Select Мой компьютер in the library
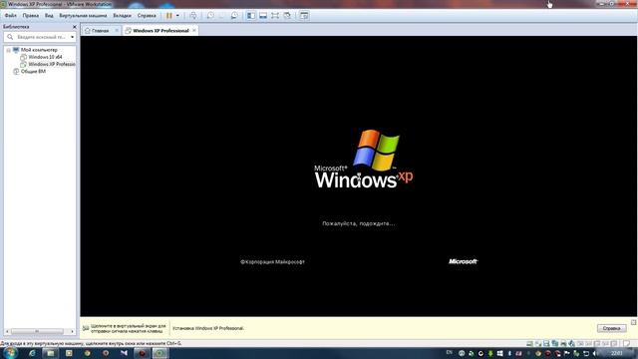This screenshot has height=359, width=638. 39,50
